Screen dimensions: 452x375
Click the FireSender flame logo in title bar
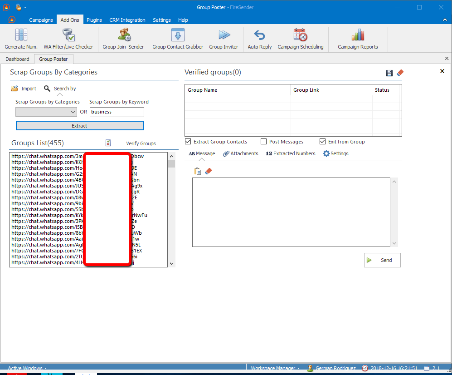pos(6,7)
